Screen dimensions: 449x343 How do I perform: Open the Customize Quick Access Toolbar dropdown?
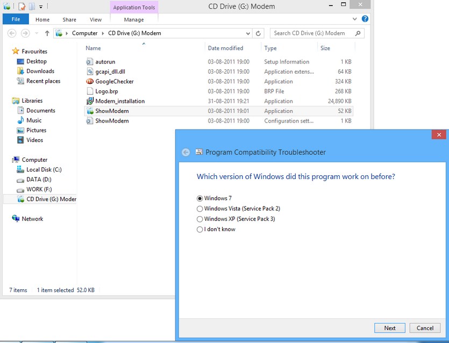41,6
